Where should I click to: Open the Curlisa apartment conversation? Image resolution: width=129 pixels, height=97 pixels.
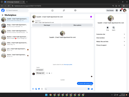tap(15, 32)
